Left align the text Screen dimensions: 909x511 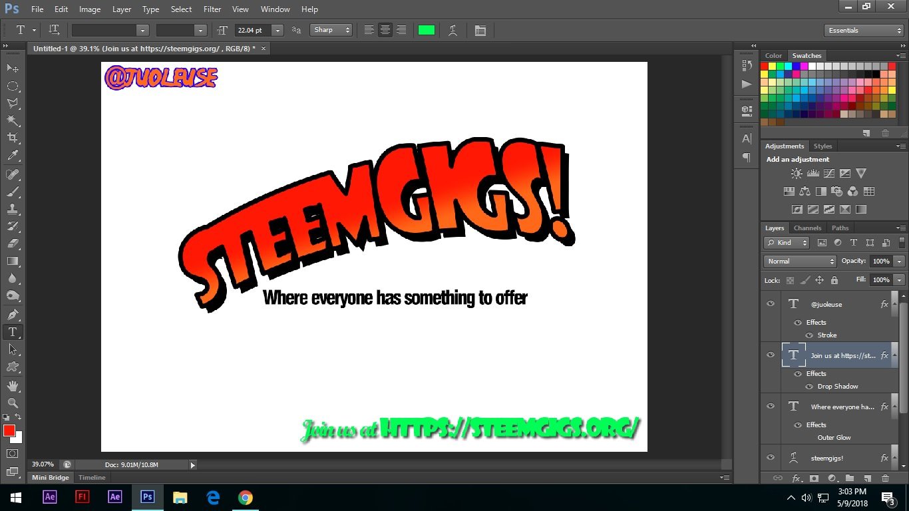coord(369,30)
